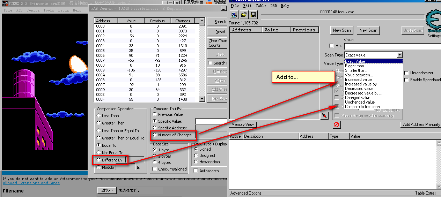Open the Tools menu in FCEUX
Image resolution: width=441 pixels, height=197 pixels.
[49, 10]
